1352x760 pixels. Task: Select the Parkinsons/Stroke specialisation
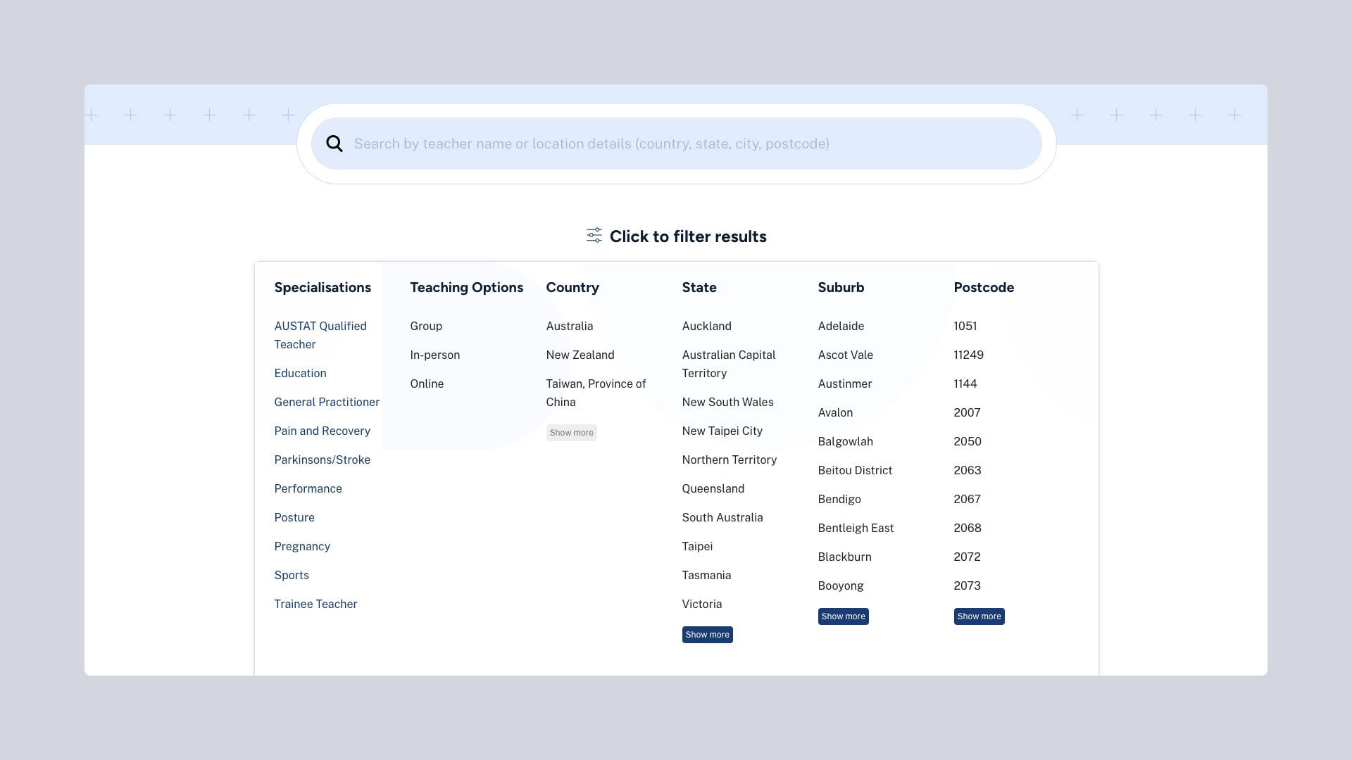[323, 460]
